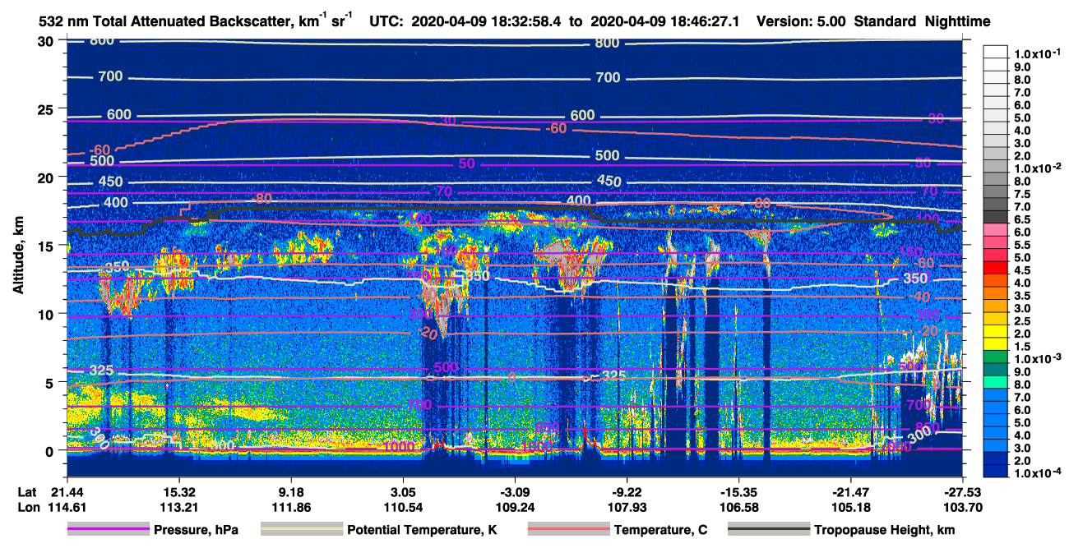Click the red colorbar swatch beside 4.5
Screen dimensions: 1069x548
tap(996, 267)
